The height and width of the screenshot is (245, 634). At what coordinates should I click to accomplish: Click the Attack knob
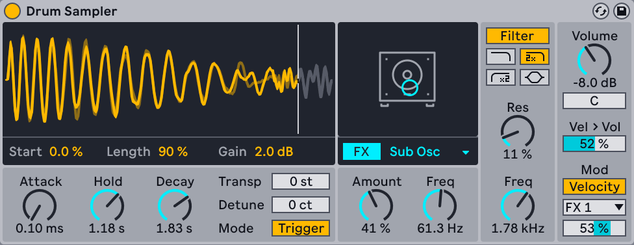pyautogui.click(x=39, y=205)
